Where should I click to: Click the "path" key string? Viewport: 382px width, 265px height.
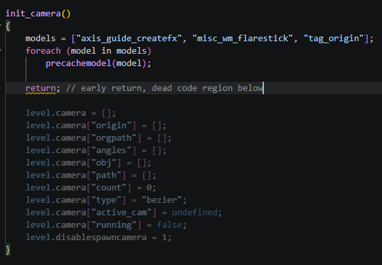(106, 175)
